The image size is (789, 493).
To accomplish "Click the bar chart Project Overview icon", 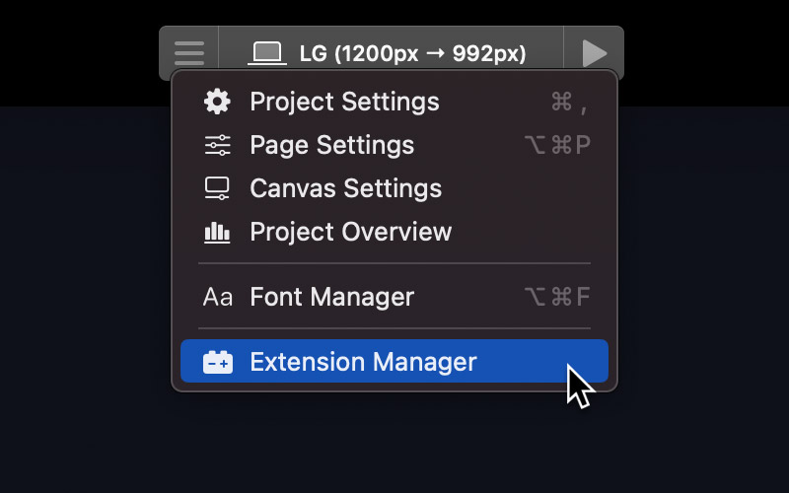I will tap(217, 232).
